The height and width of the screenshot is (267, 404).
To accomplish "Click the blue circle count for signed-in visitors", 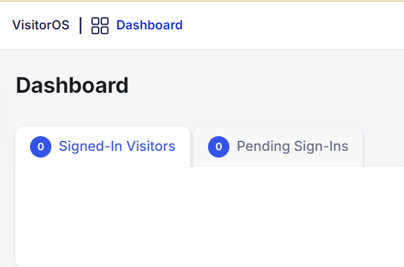I will pyautogui.click(x=41, y=147).
